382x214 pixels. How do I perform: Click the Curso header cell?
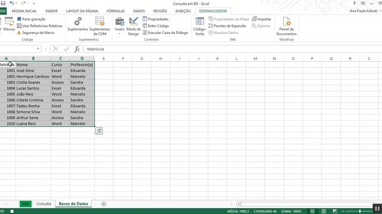(60, 65)
